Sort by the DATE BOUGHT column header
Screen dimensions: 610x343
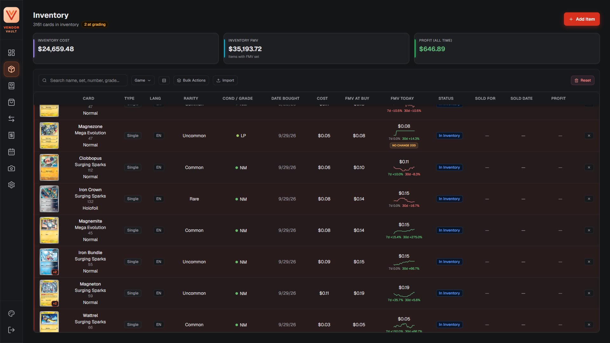pyautogui.click(x=285, y=98)
